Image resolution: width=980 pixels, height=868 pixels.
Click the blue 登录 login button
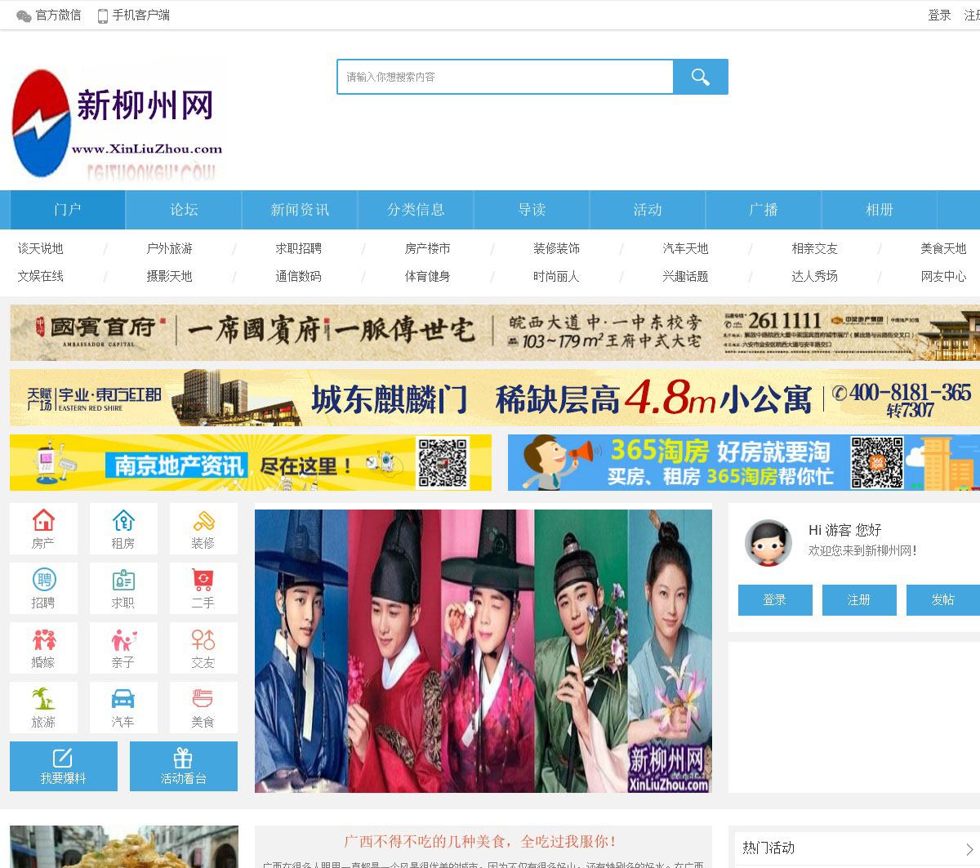pos(775,600)
